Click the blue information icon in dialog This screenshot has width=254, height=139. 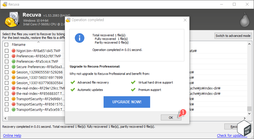80,38
